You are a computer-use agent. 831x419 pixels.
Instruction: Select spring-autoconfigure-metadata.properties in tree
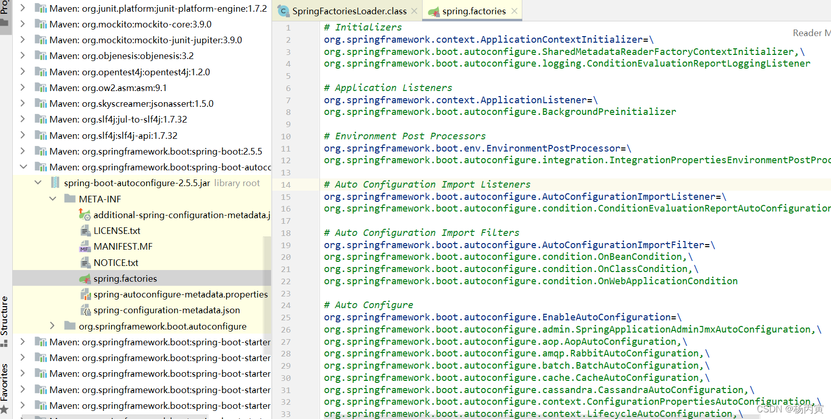pos(181,294)
